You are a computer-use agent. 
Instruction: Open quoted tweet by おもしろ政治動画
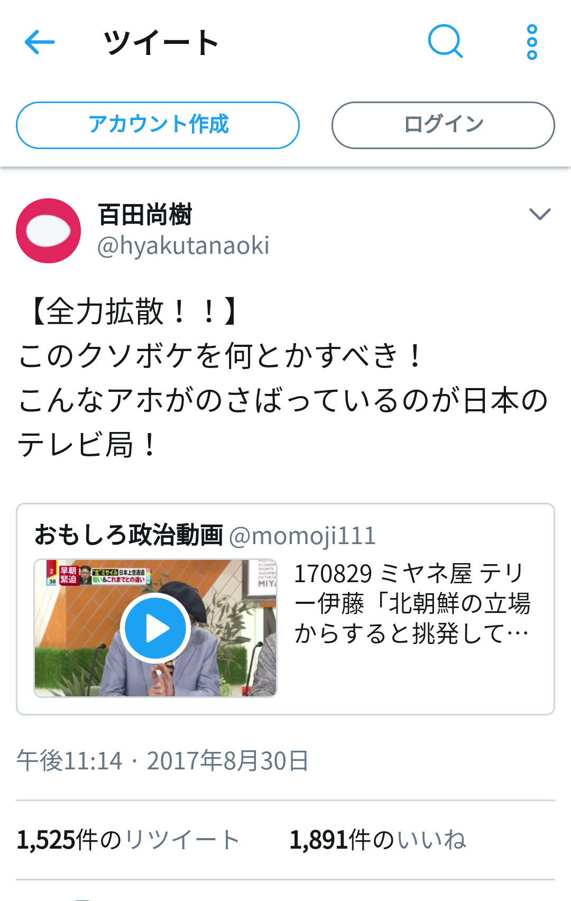click(285, 609)
